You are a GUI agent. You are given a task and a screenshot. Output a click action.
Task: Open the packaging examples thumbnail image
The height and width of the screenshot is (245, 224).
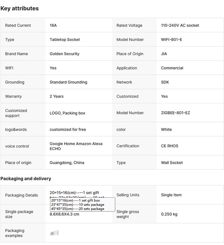pyautogui.click(x=54, y=233)
